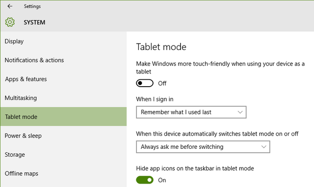The height and width of the screenshot is (187, 314).
Task: Open the 'Always ask me before switching' dropdown
Action: pos(203,147)
